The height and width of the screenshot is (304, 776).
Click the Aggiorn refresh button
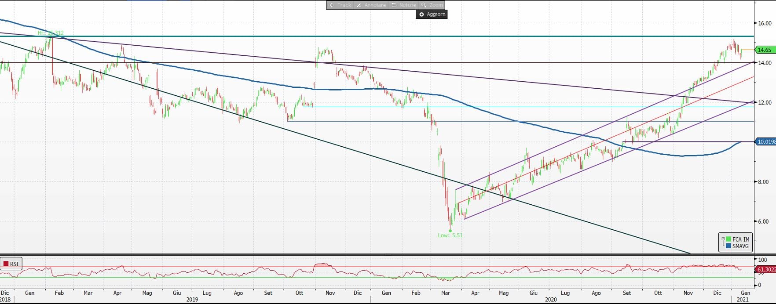[x=432, y=14]
